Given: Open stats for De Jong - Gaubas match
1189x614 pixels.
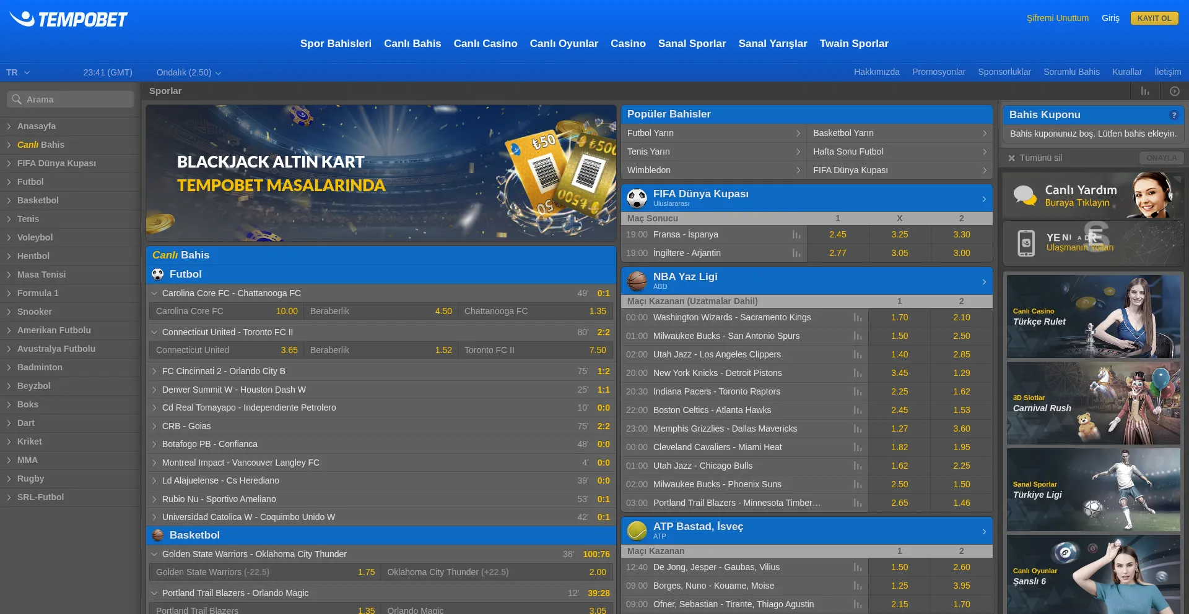Looking at the screenshot, I should click(x=858, y=568).
